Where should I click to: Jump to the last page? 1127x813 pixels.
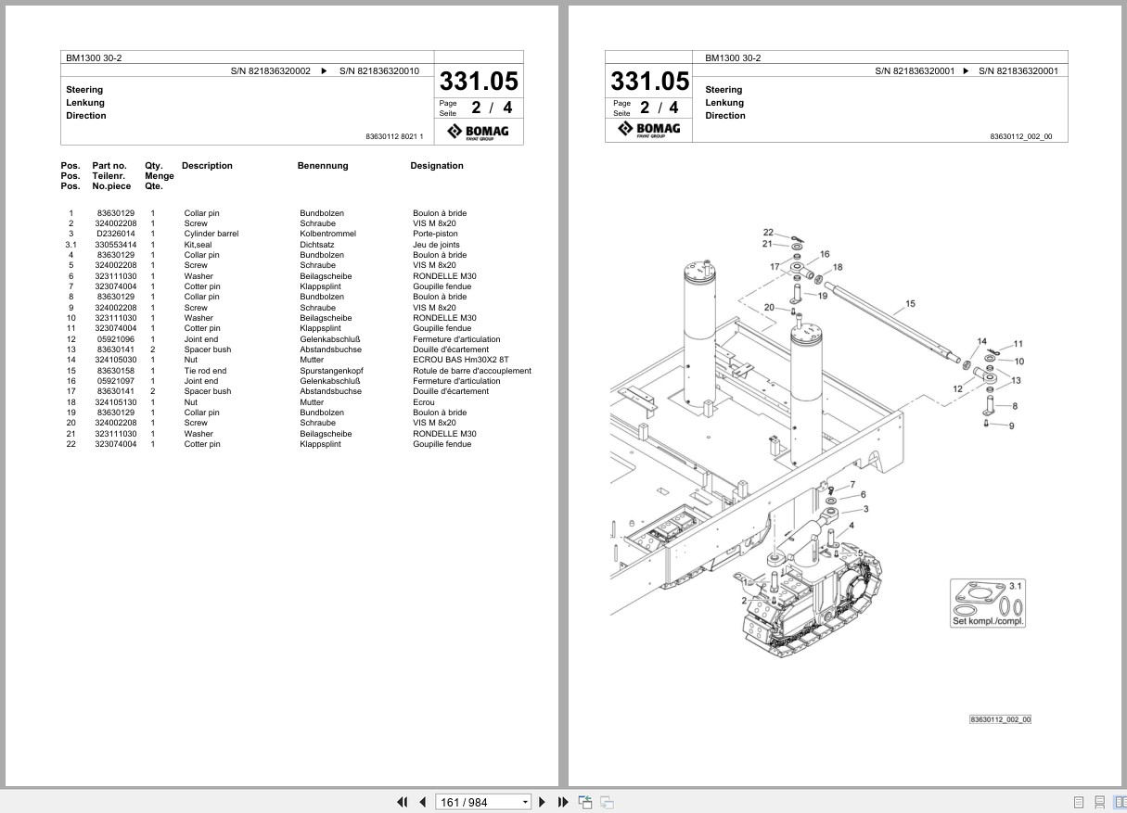coord(563,802)
